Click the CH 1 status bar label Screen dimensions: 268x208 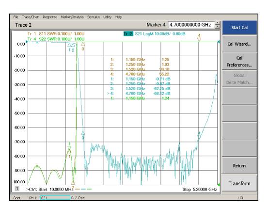click(x=32, y=198)
